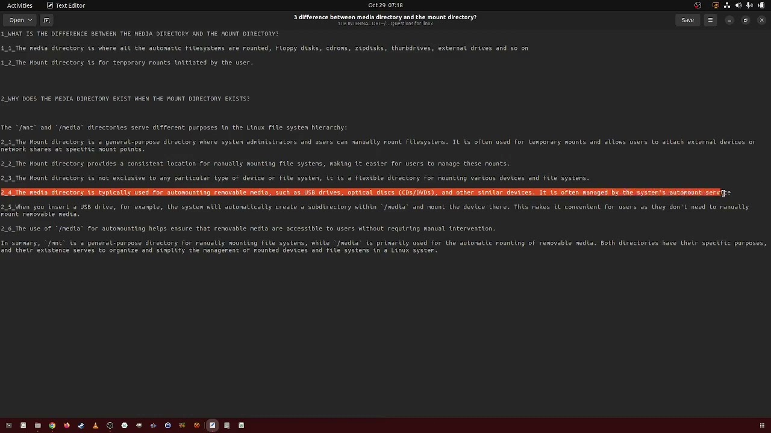Open the Terminal dock icon

8,426
